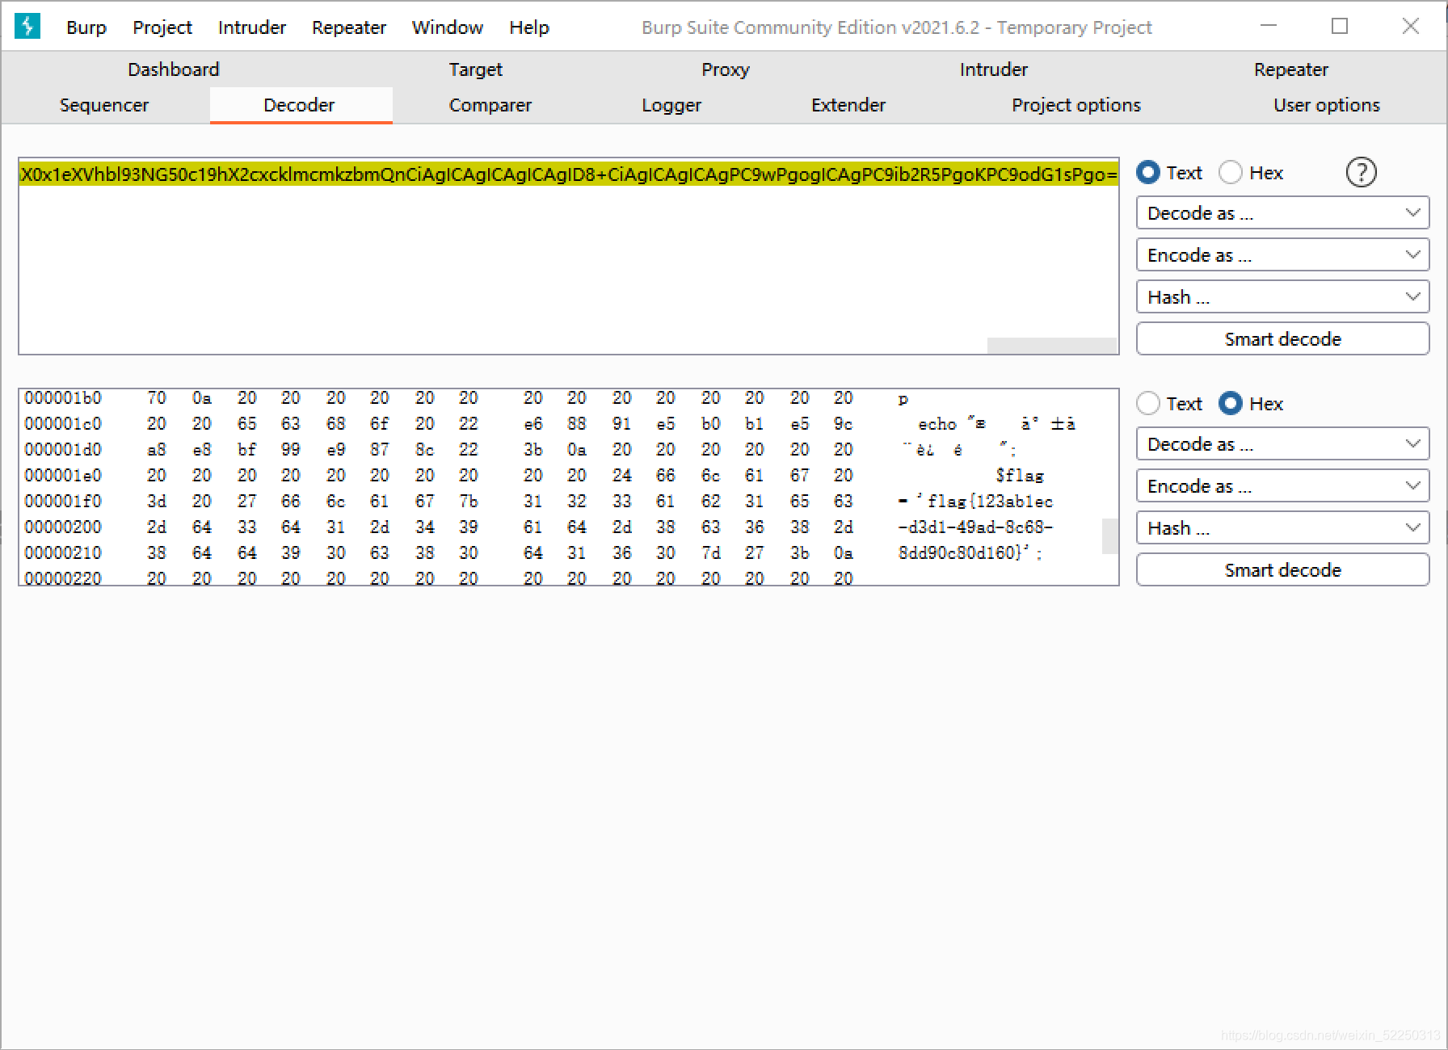Close the Burp Suite window
The height and width of the screenshot is (1050, 1448).
pyautogui.click(x=1411, y=26)
